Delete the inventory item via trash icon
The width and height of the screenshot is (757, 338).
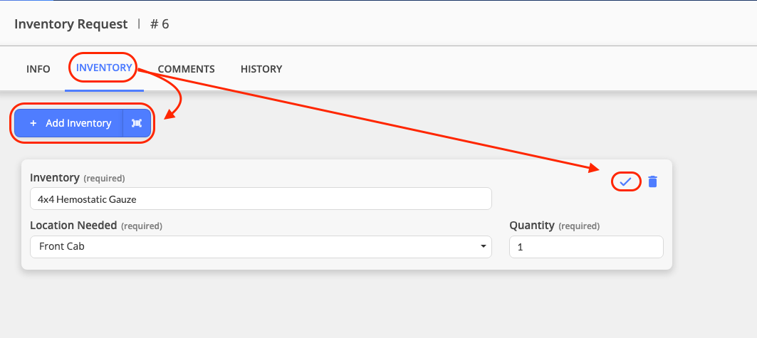tap(653, 181)
